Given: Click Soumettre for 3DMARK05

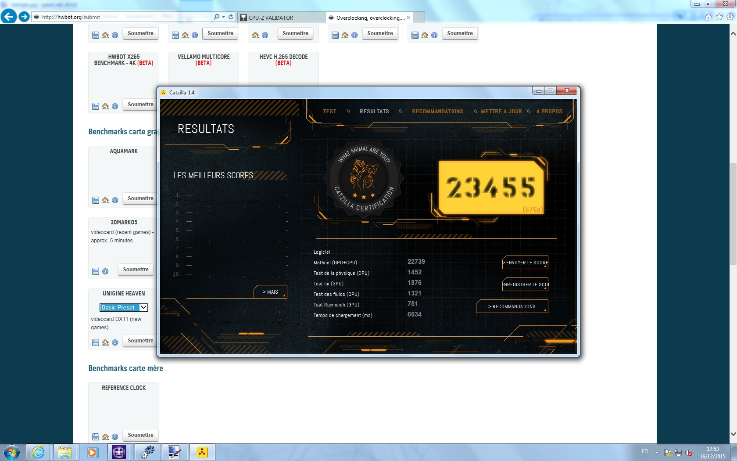Looking at the screenshot, I should 136,270.
